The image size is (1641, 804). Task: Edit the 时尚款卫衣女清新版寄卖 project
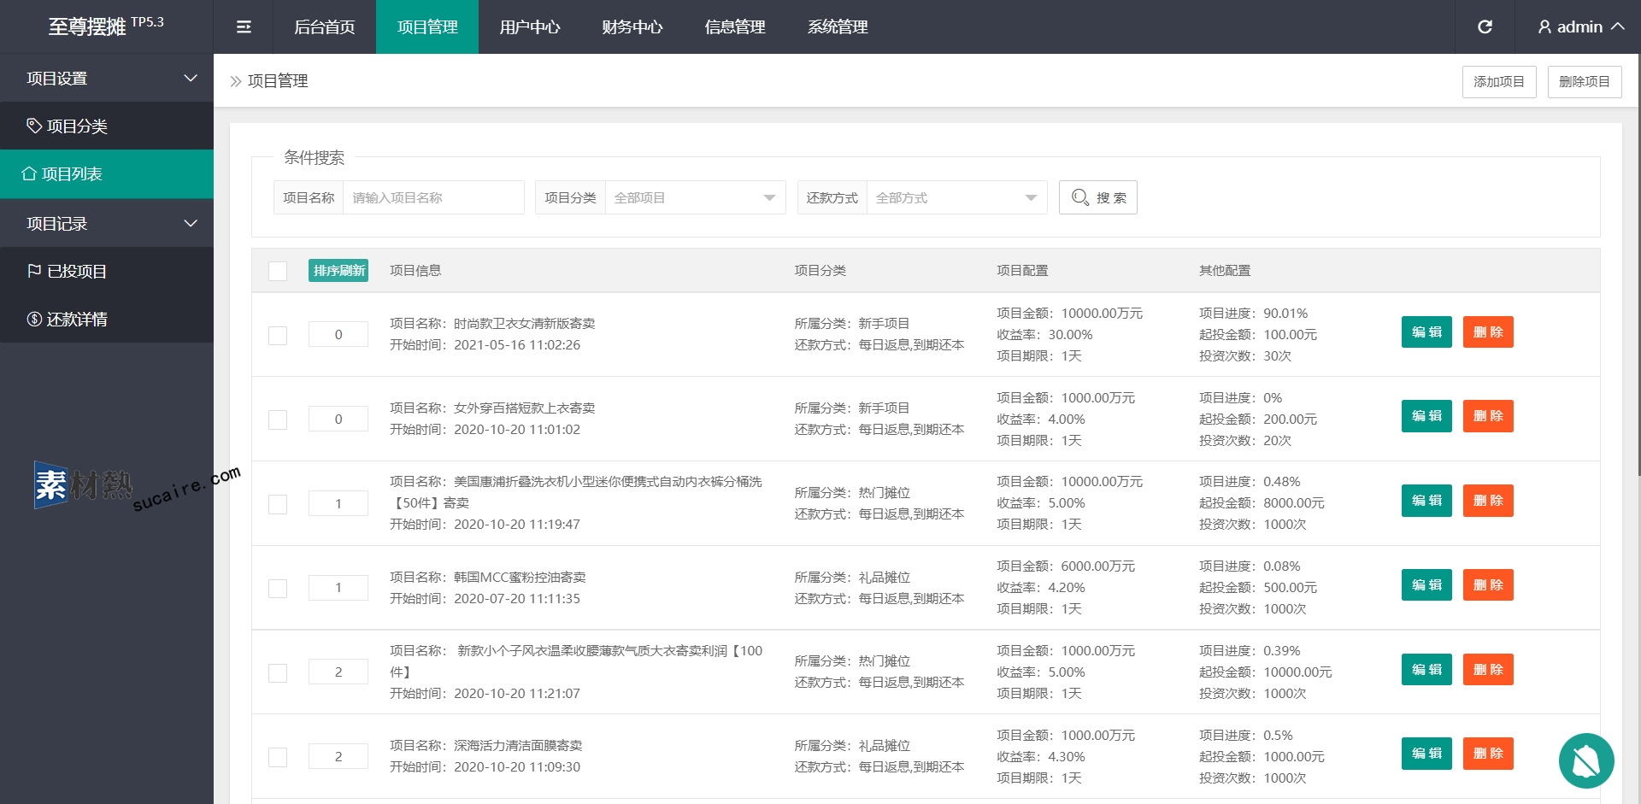(x=1426, y=332)
